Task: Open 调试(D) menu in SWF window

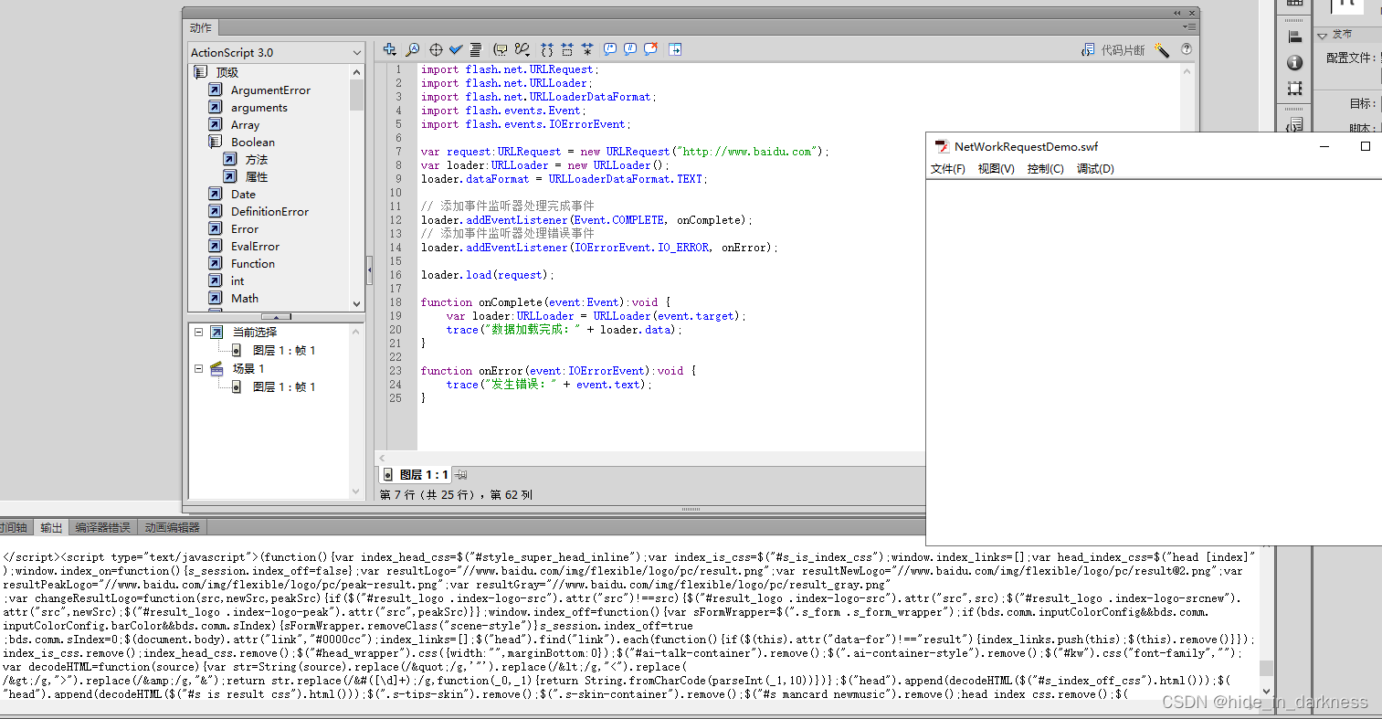Action: [1095, 169]
